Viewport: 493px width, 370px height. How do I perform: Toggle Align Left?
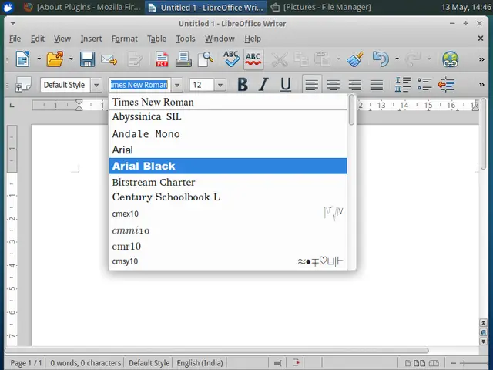pyautogui.click(x=311, y=85)
